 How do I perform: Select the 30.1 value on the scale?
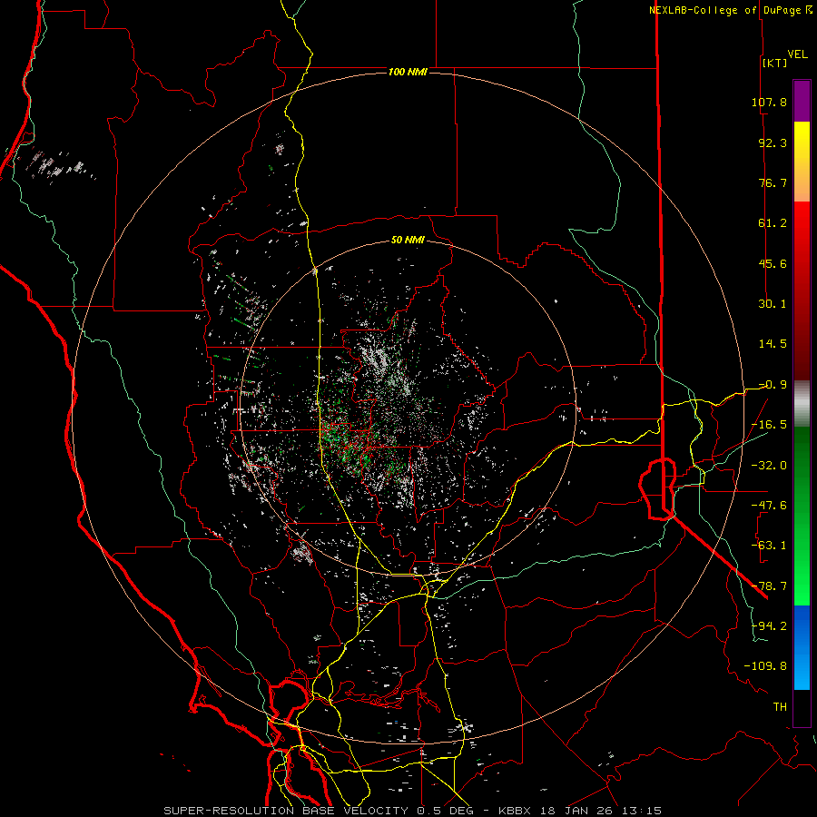[773, 303]
